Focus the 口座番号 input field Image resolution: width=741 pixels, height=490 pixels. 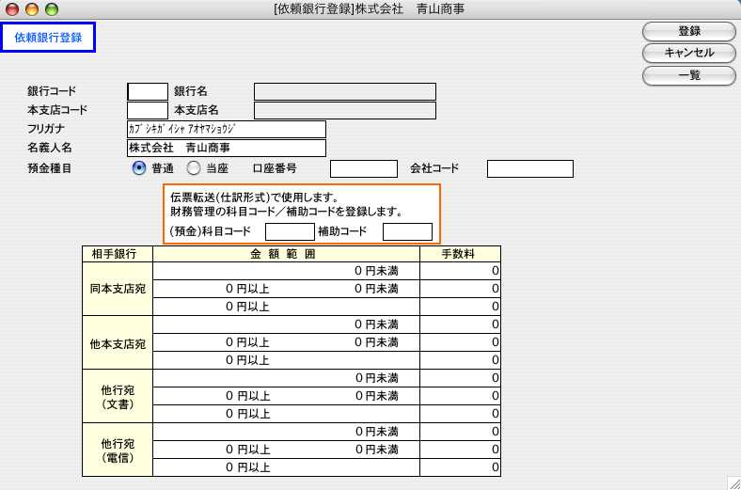coord(364,168)
